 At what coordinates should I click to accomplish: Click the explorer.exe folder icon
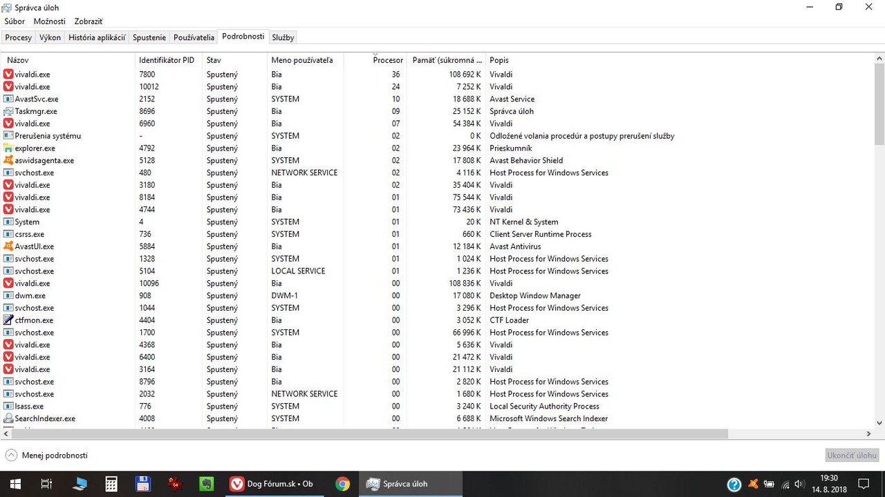pyautogui.click(x=8, y=148)
